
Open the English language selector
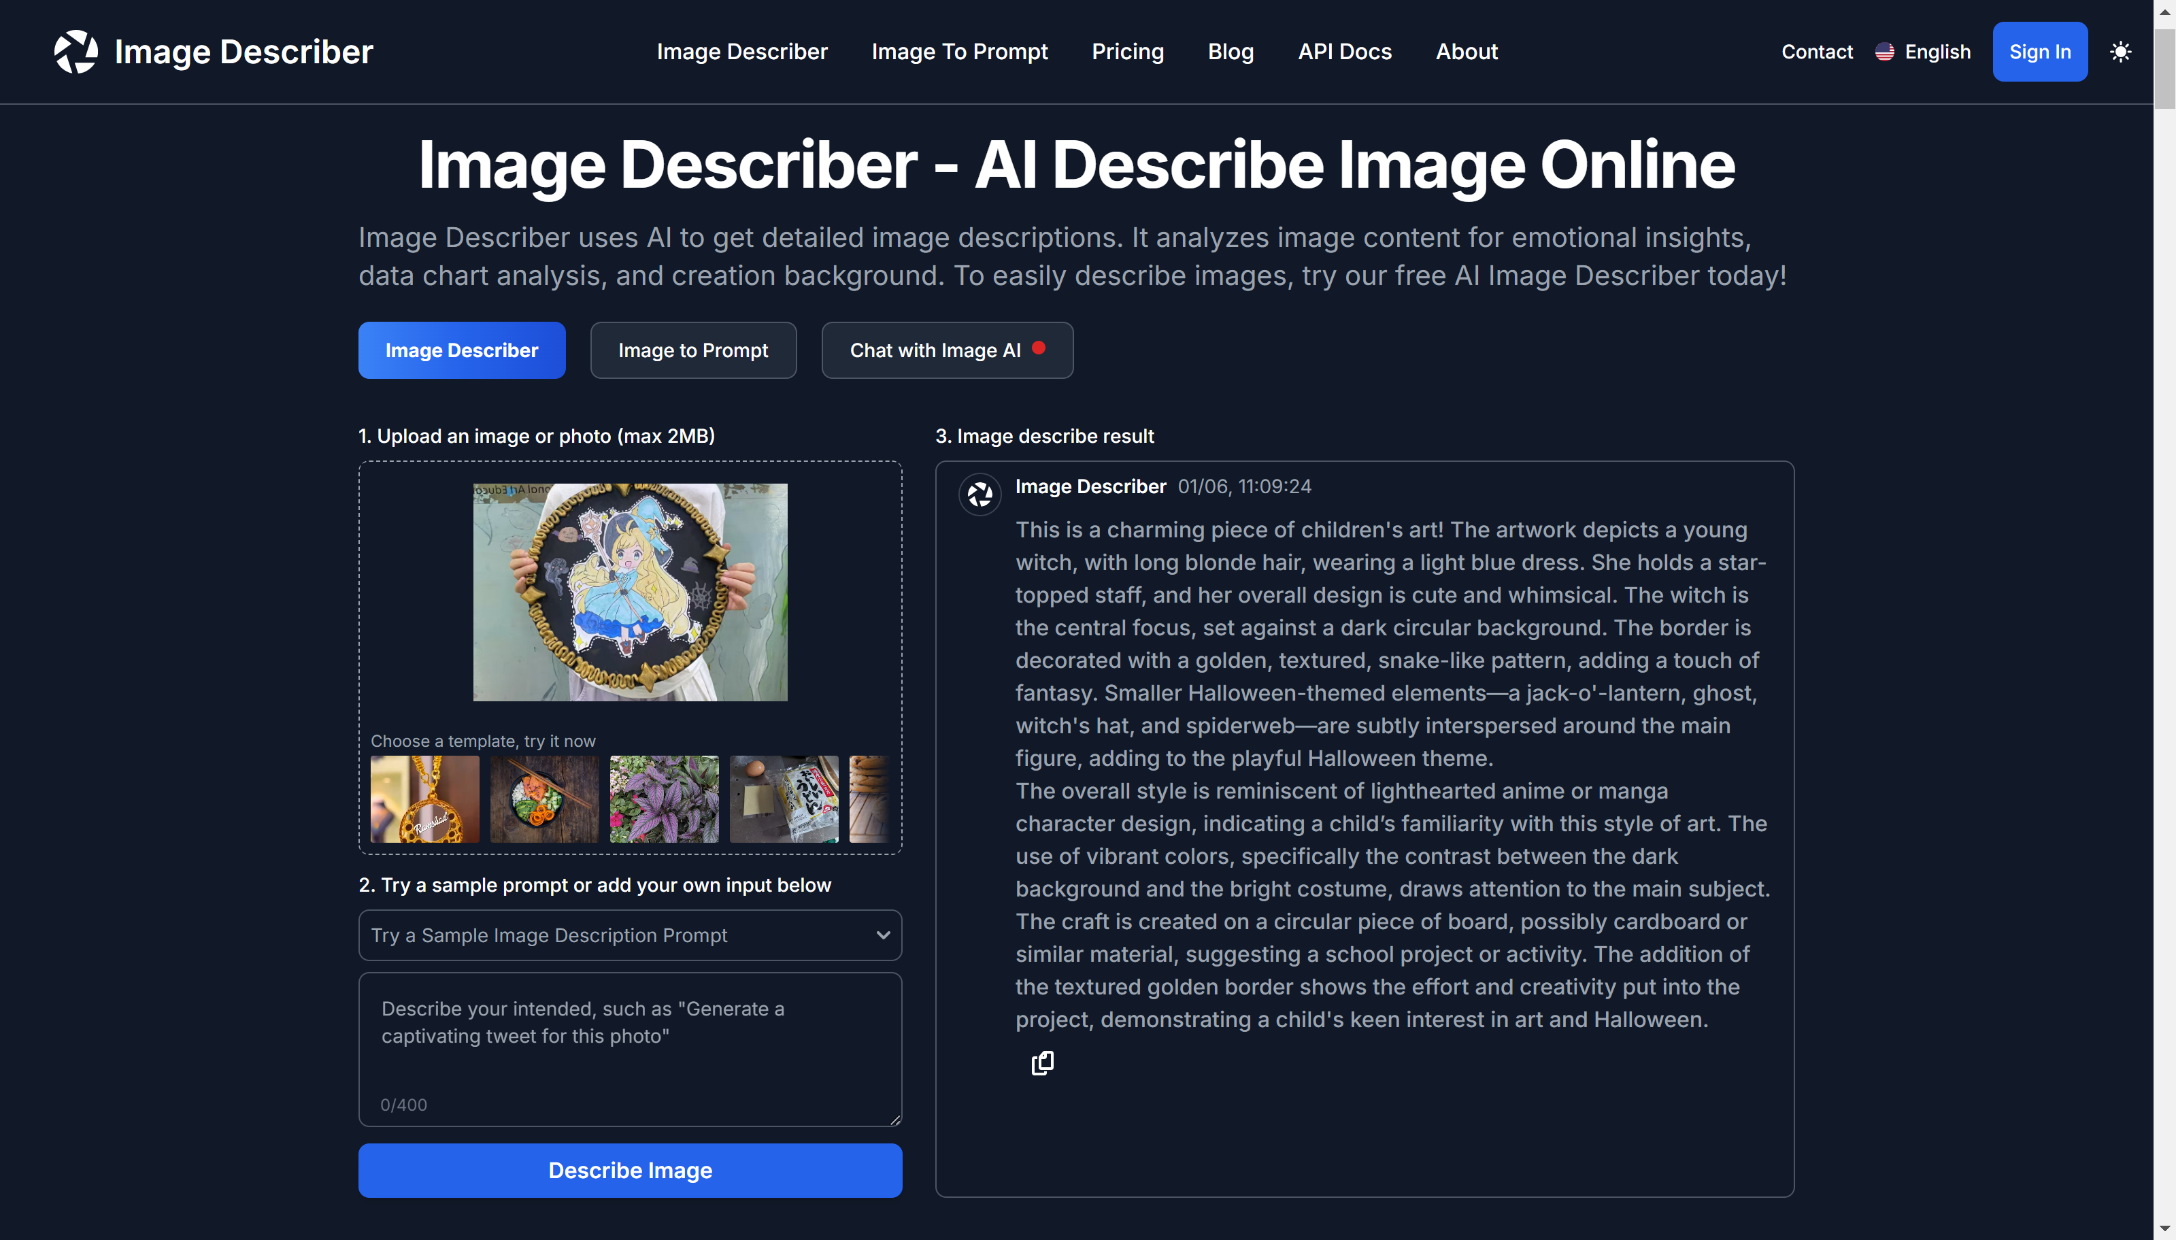[1939, 51]
